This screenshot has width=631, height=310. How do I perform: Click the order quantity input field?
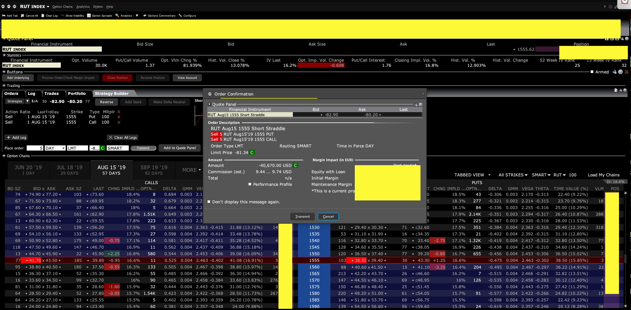pos(35,148)
